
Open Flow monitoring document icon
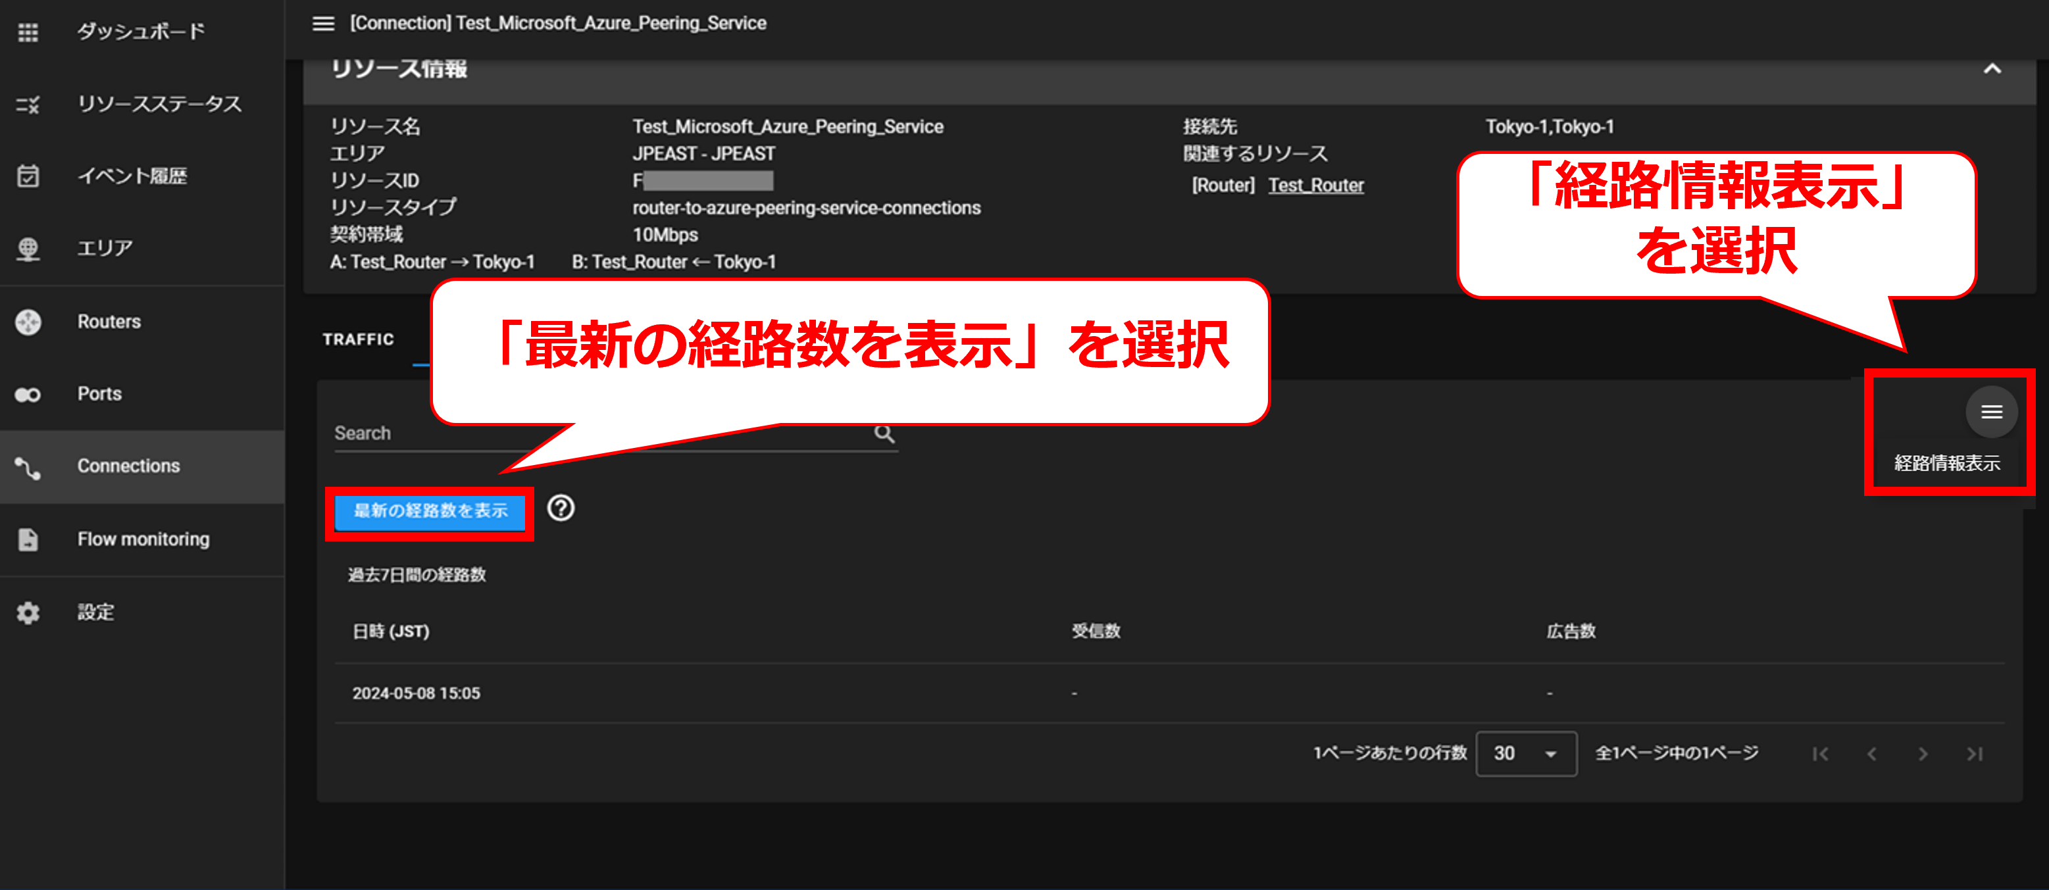(28, 539)
